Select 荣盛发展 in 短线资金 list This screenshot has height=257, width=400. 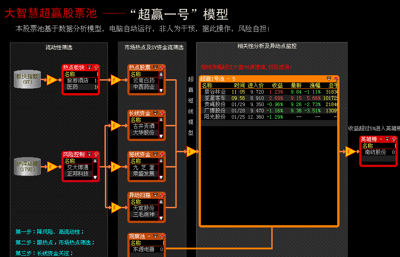pyautogui.click(x=144, y=174)
